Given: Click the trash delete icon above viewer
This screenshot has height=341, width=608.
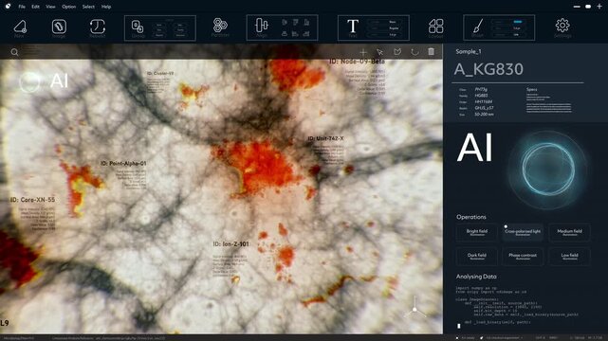Looking at the screenshot, I should [x=432, y=51].
